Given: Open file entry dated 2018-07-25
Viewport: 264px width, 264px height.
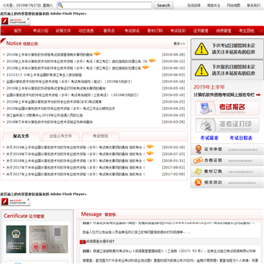Looking at the screenshot, I should coord(76,154).
